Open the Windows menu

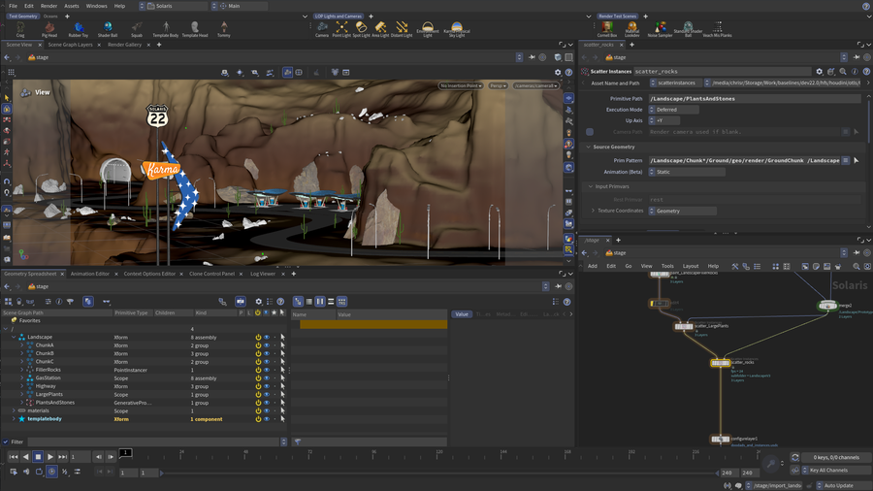96,6
